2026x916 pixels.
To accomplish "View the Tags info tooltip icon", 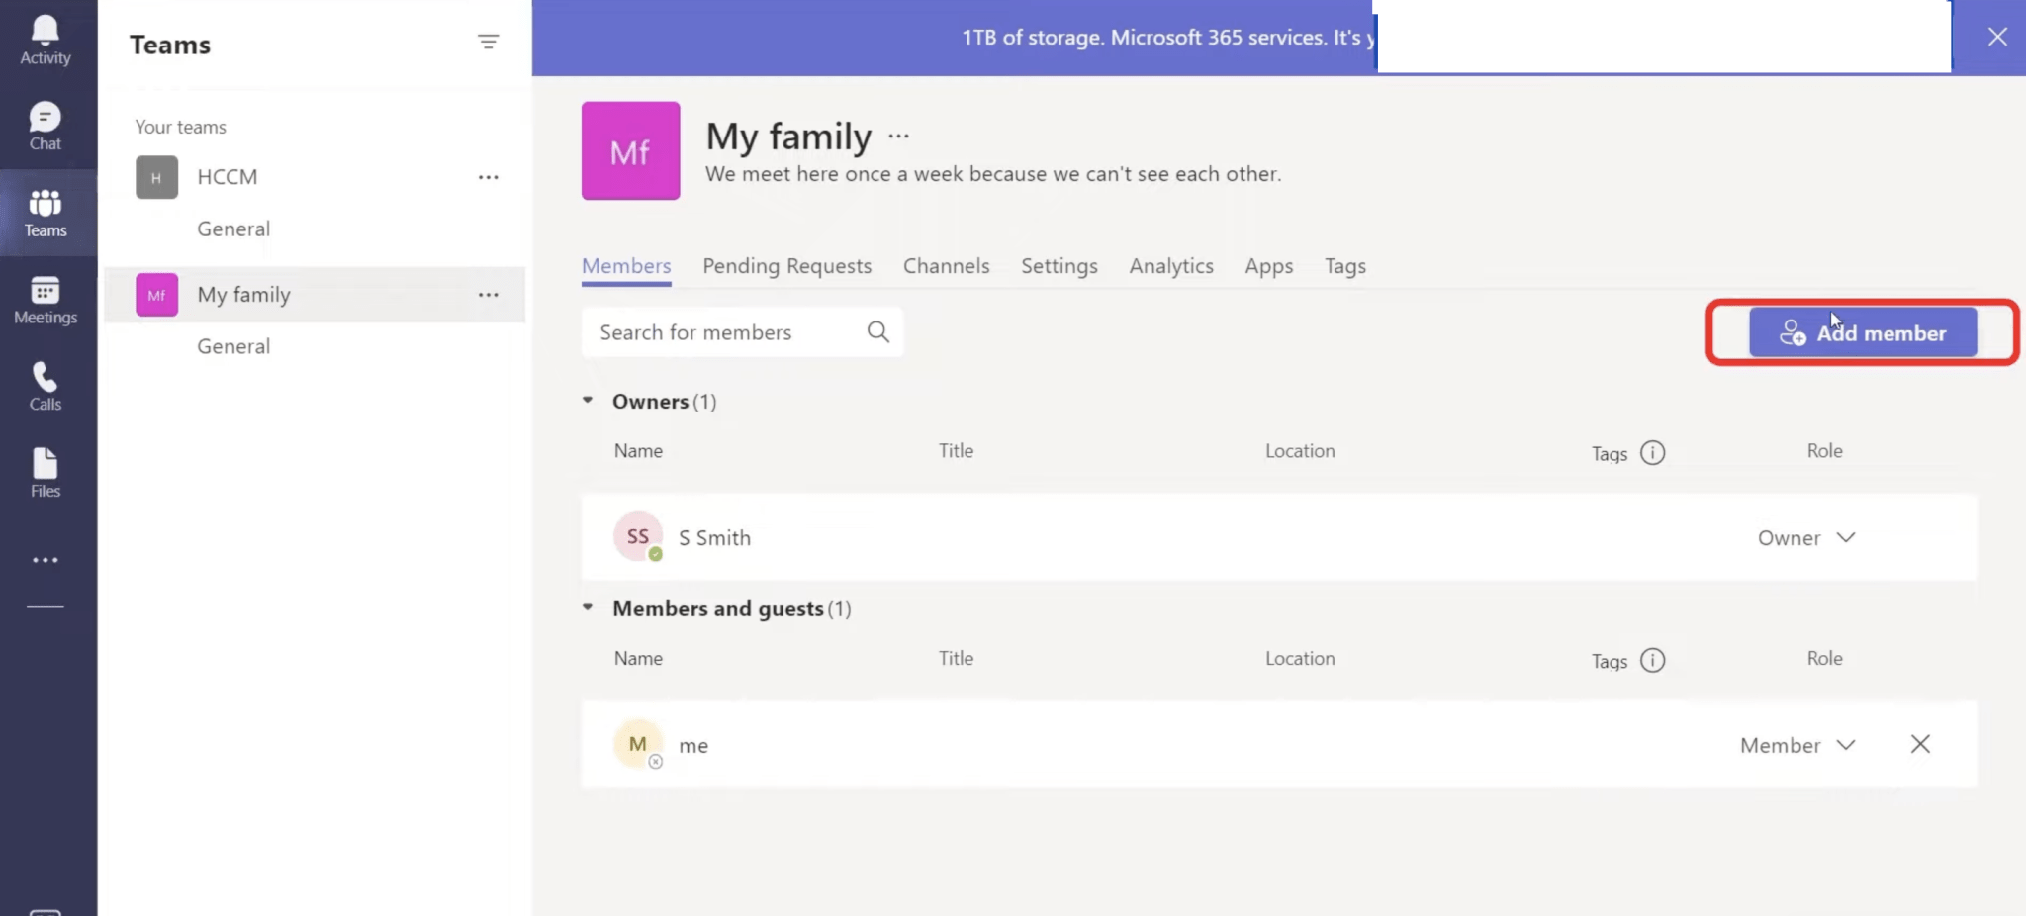I will click(1652, 452).
